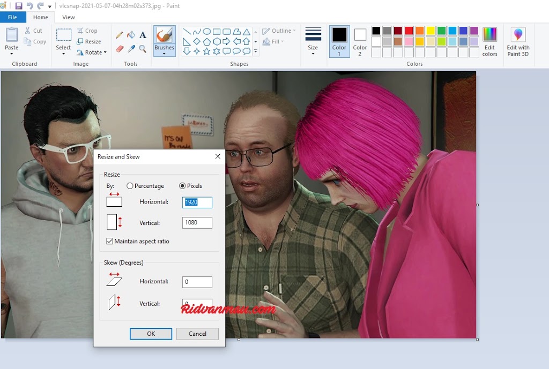Select the Magnifier tool

(x=143, y=49)
